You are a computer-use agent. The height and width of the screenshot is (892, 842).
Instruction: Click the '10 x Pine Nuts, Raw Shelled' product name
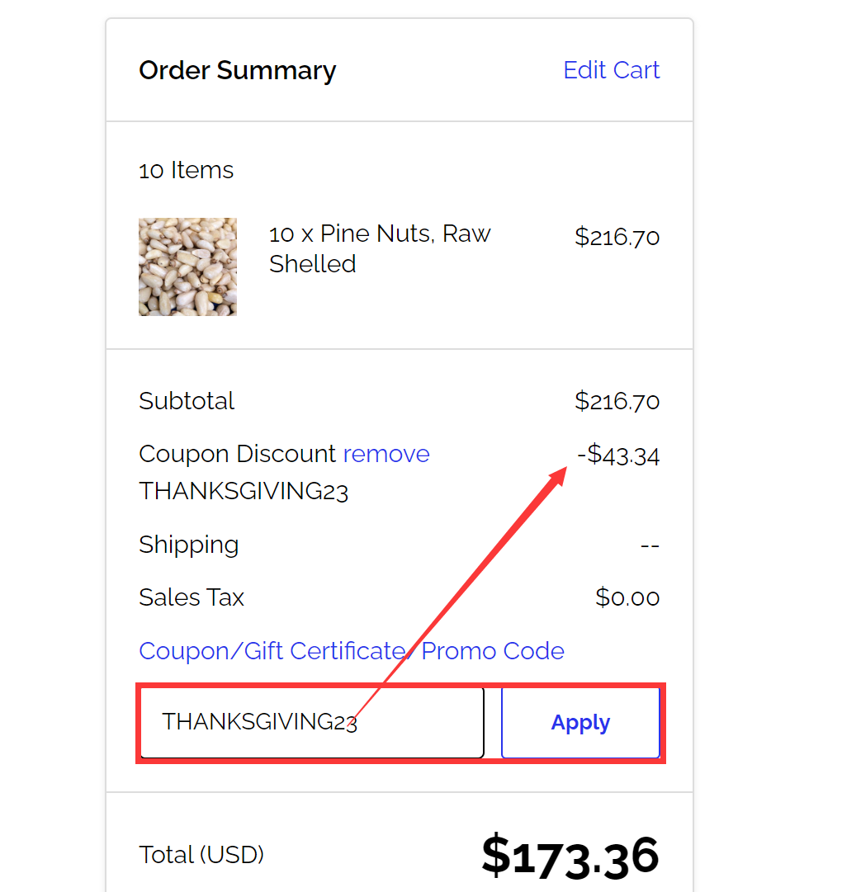(380, 248)
